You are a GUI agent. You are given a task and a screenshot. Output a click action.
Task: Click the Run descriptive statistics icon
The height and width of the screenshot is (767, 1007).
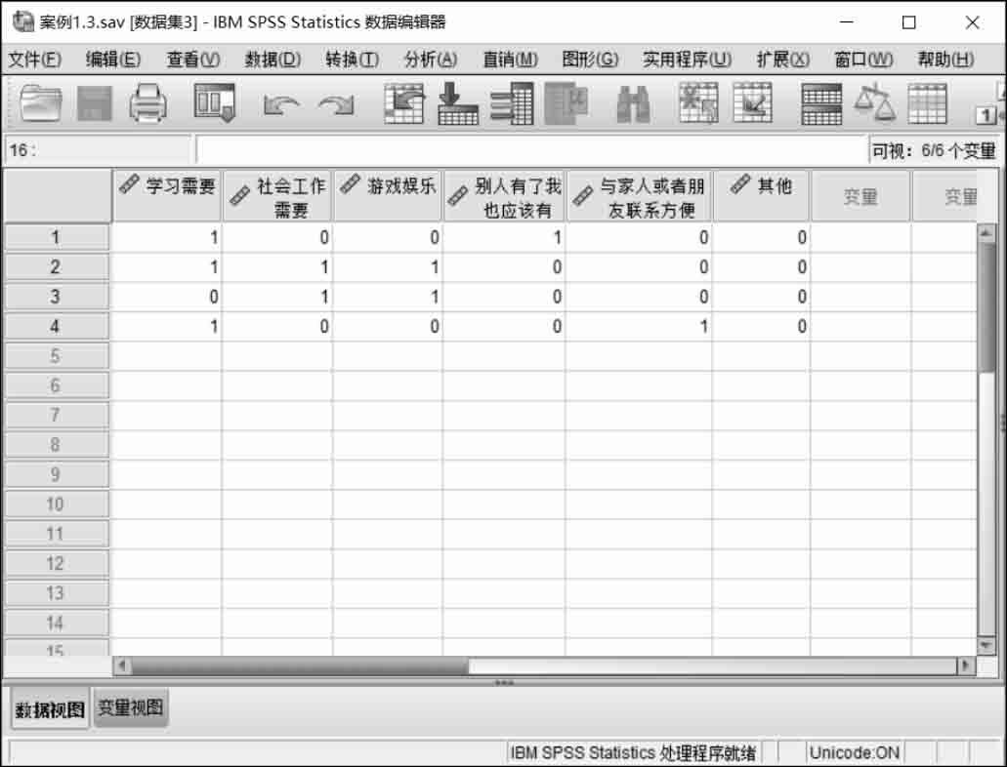[x=566, y=103]
